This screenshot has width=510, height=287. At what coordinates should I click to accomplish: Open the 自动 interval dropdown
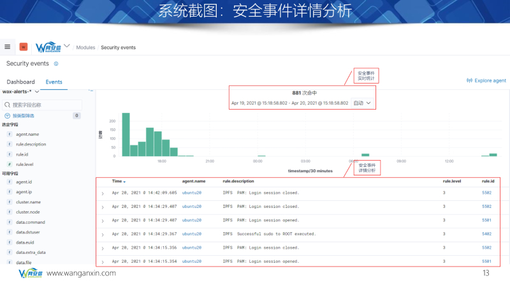361,103
